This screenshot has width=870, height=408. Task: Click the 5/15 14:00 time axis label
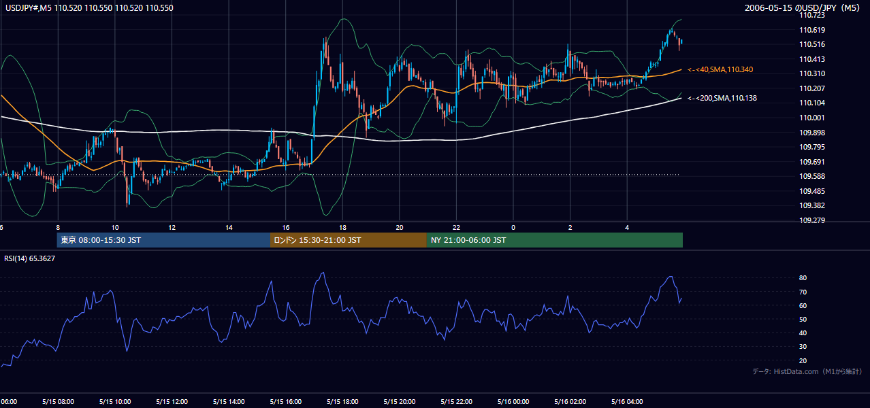point(229,402)
